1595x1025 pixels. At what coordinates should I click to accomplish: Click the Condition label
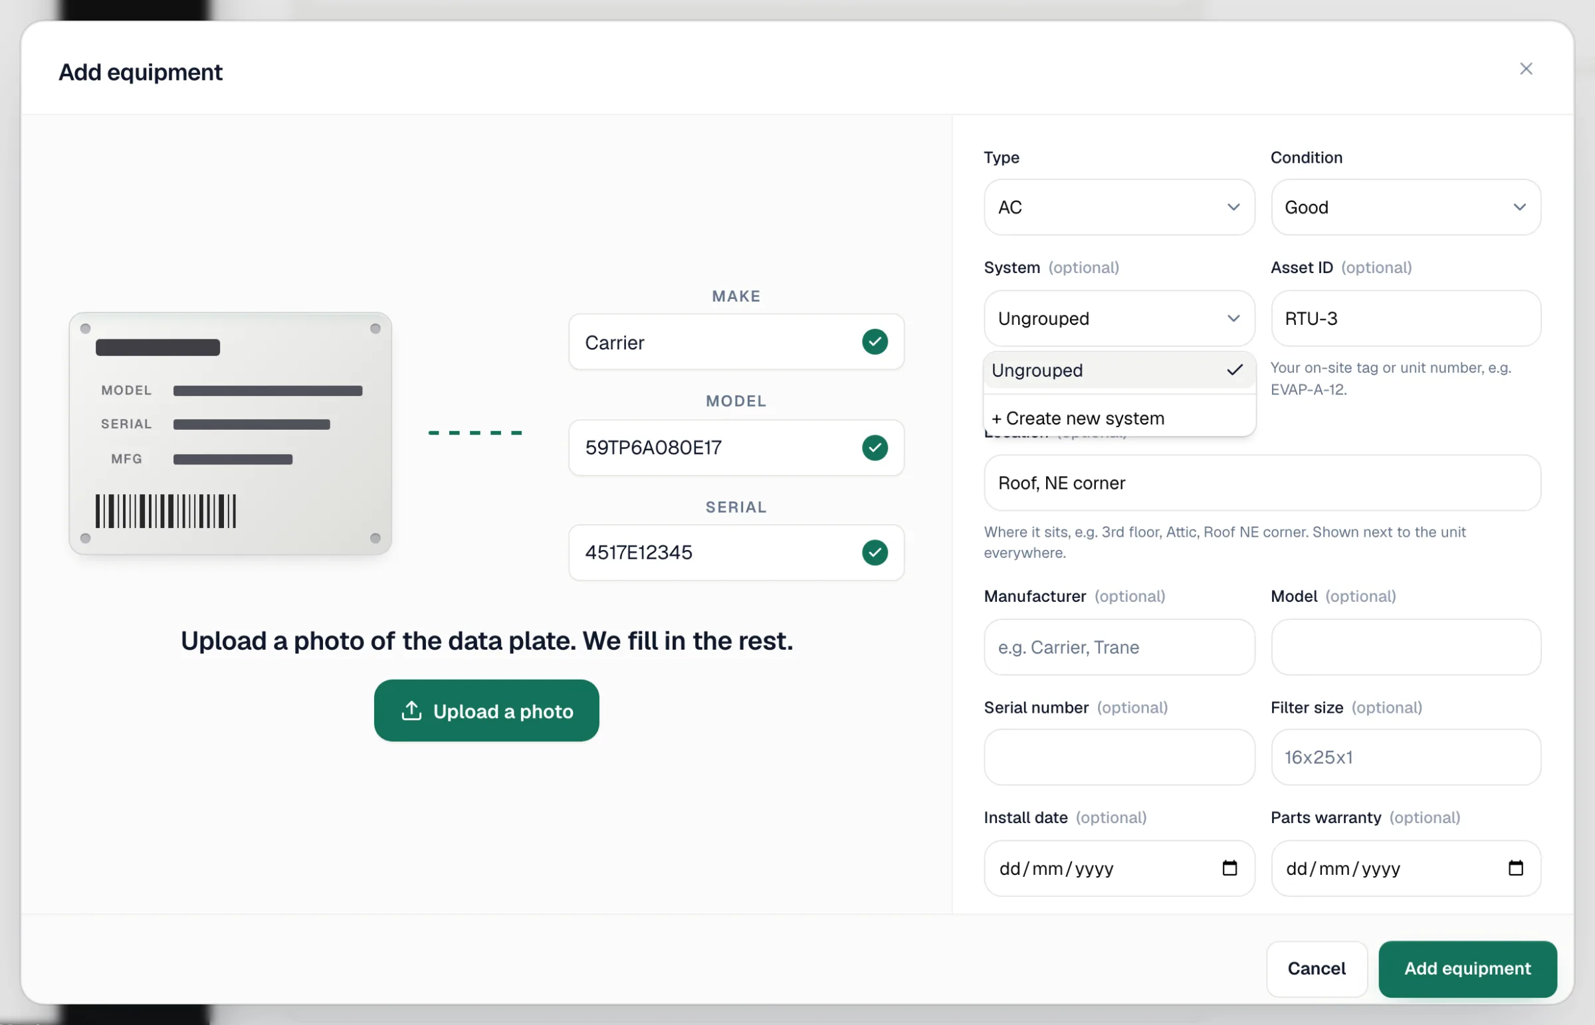[x=1306, y=157]
